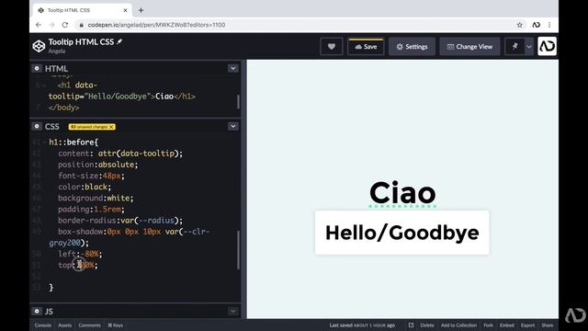This screenshot has width=588, height=331.
Task: Click Add to Collection
Action: [x=458, y=325]
